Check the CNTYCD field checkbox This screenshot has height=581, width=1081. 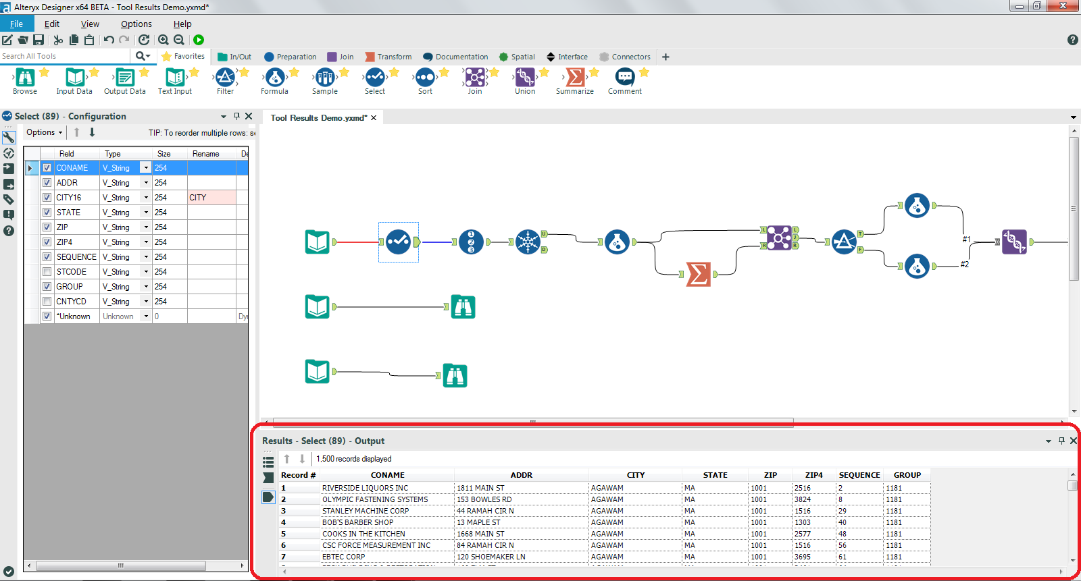(x=47, y=302)
